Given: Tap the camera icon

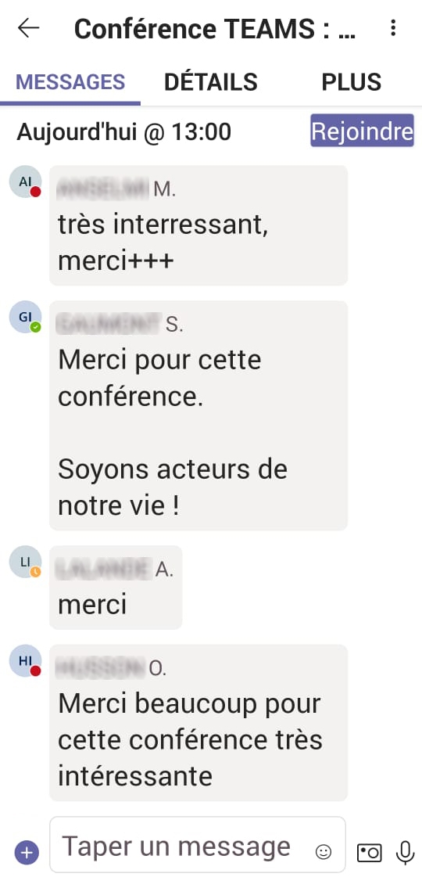Looking at the screenshot, I should coord(370,852).
